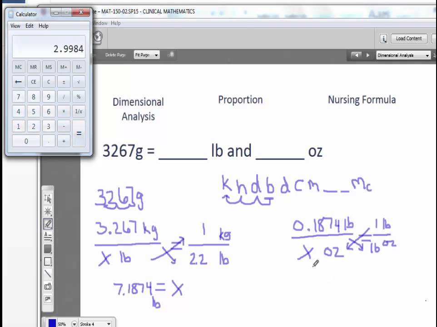
Task: Click the Dimensional Analysis heading on page
Action: coord(138,109)
